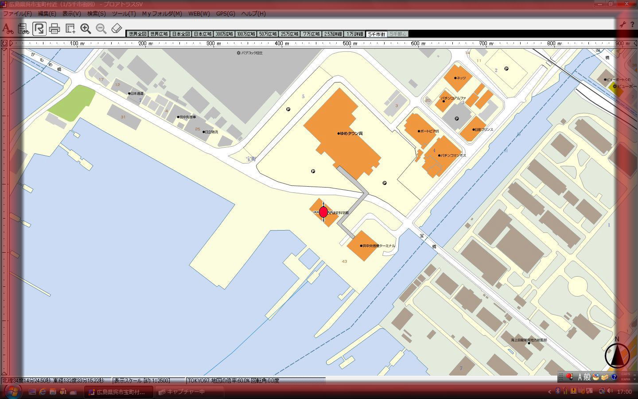
Task: Switch to 1万詳細 map scale
Action: click(x=354, y=34)
